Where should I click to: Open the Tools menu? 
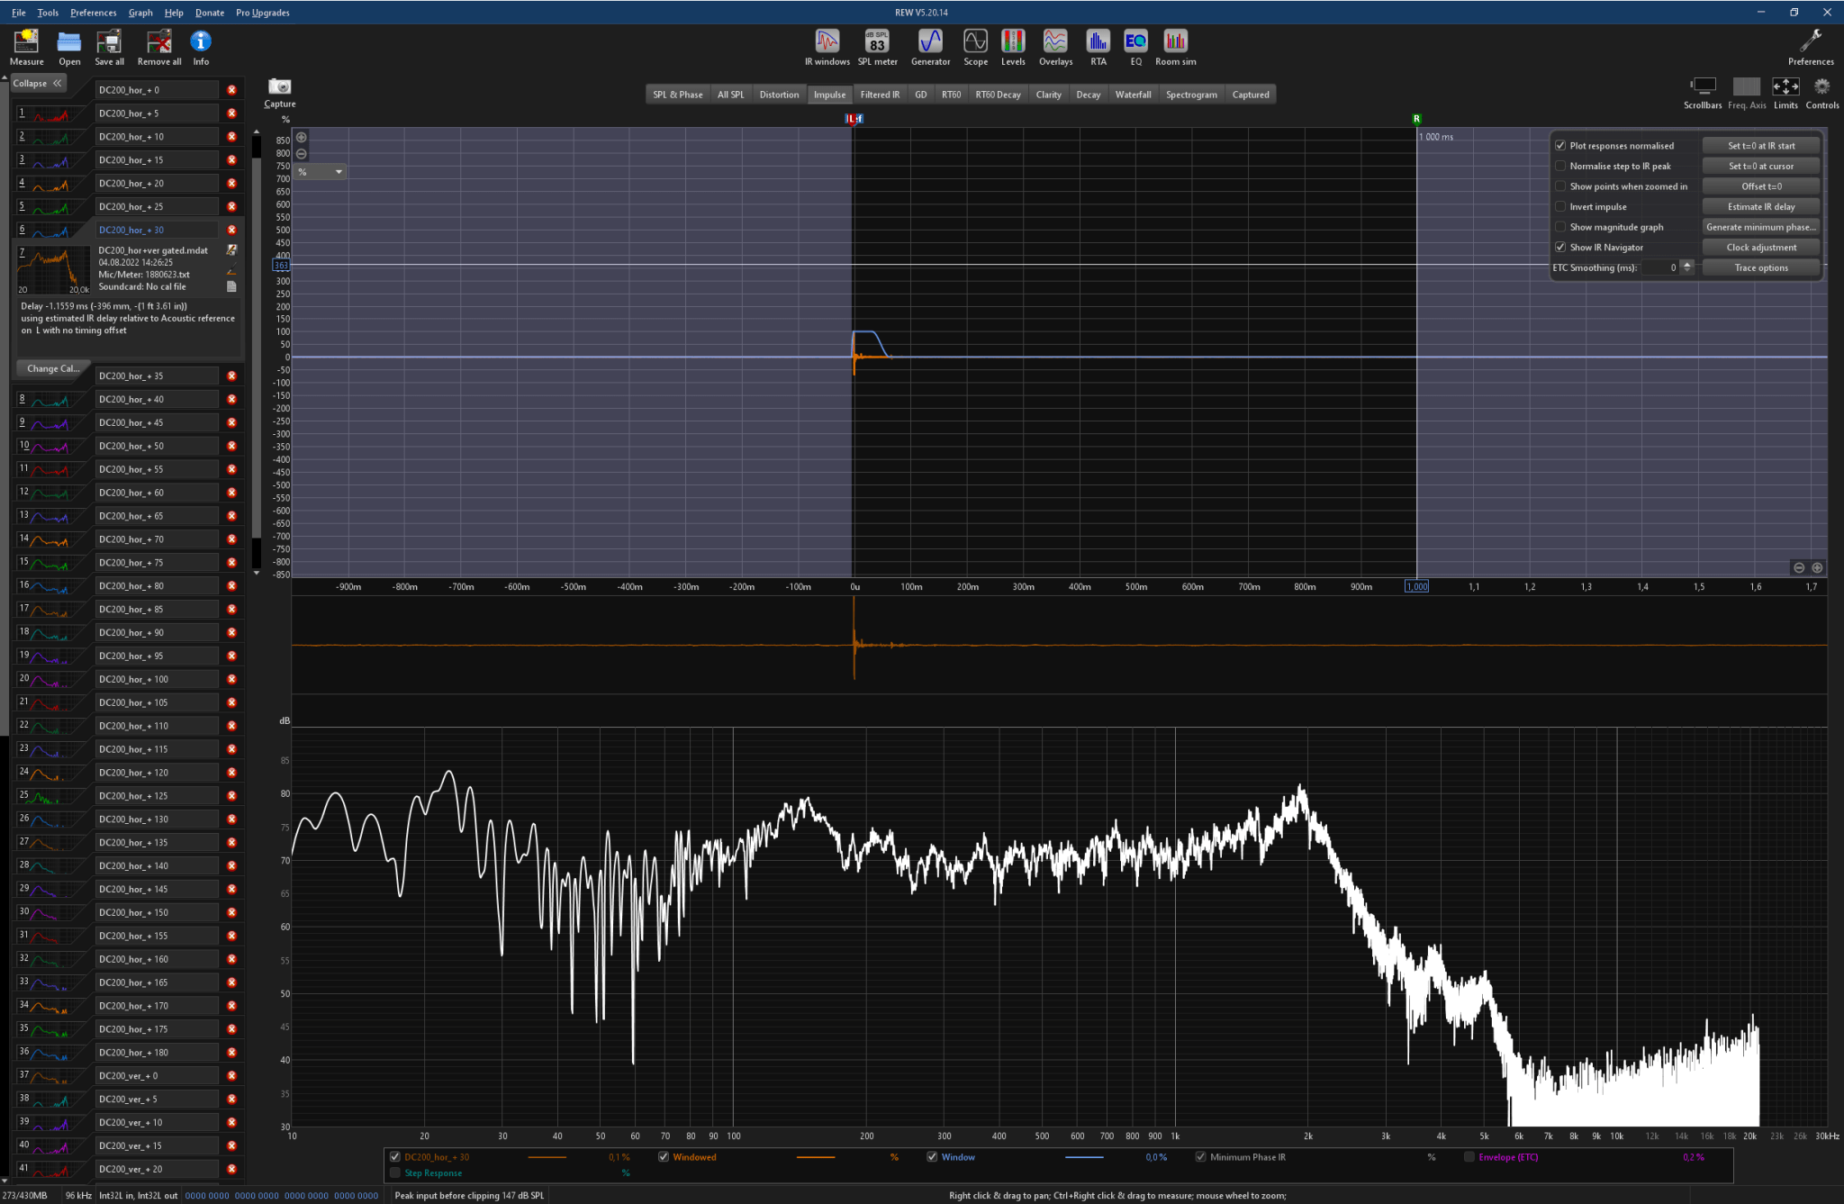coord(48,13)
